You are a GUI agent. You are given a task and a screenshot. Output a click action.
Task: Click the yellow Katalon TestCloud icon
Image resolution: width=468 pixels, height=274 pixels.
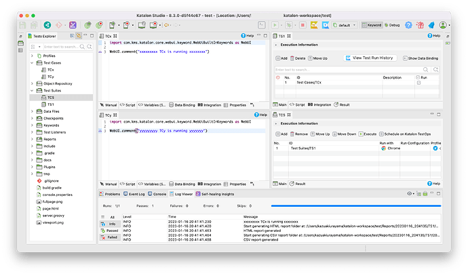[x=314, y=25]
